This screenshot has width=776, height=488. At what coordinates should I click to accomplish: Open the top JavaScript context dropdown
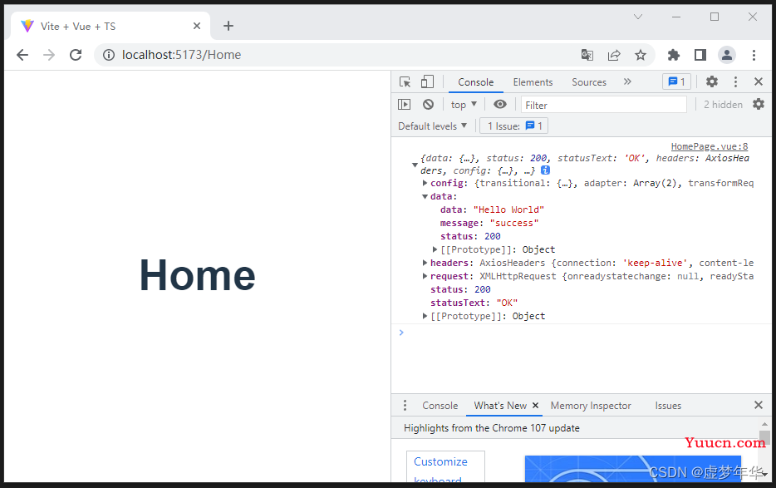pyautogui.click(x=464, y=105)
